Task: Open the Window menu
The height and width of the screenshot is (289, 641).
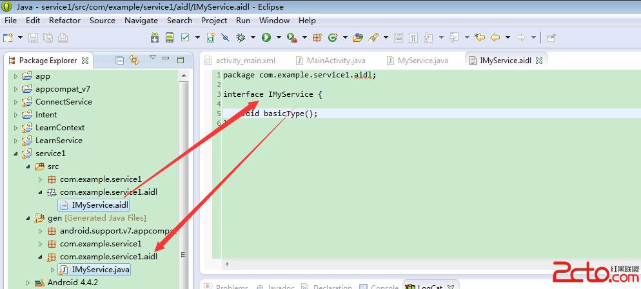Action: [274, 20]
